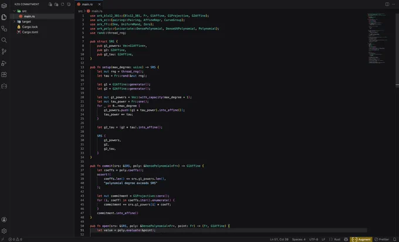Open the Augment panel in activity bar
The width and height of the screenshot is (399, 242).
4,86
